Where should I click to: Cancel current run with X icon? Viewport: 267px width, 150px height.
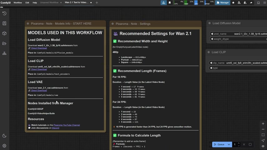(x=244, y=145)
